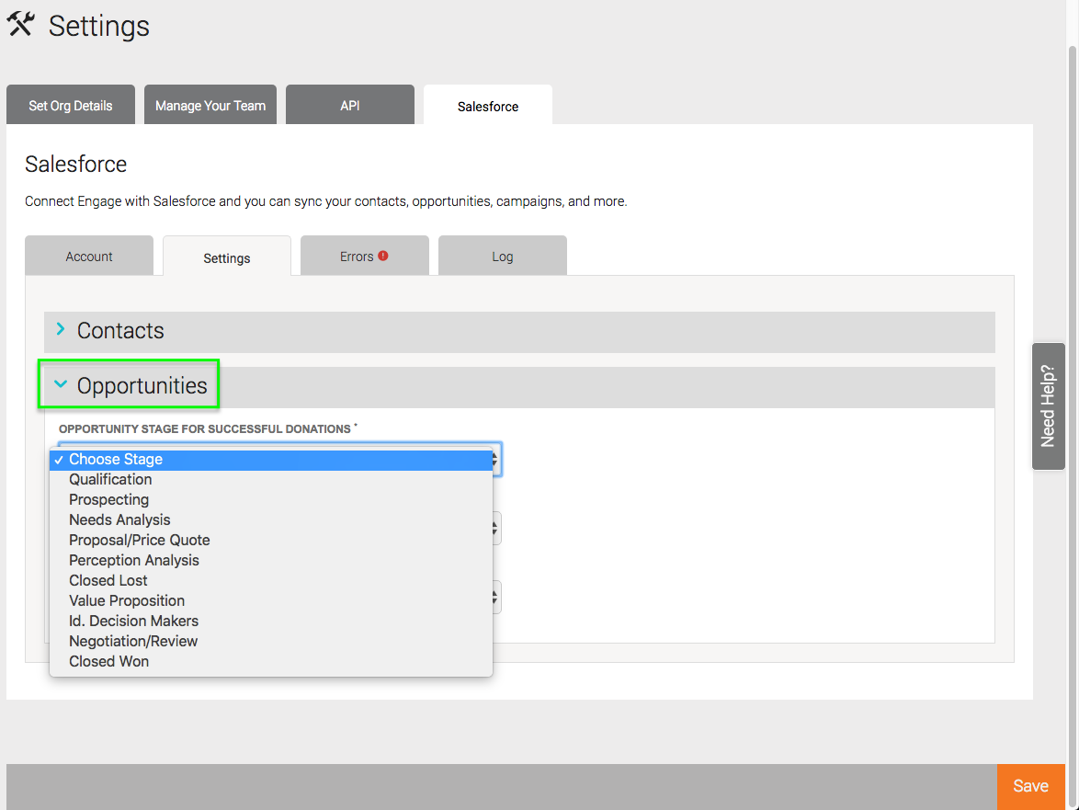View the Errors sub-tab
Image resolution: width=1079 pixels, height=810 pixels.
point(364,256)
